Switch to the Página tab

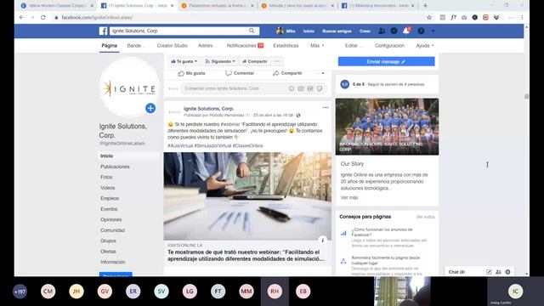(x=109, y=45)
